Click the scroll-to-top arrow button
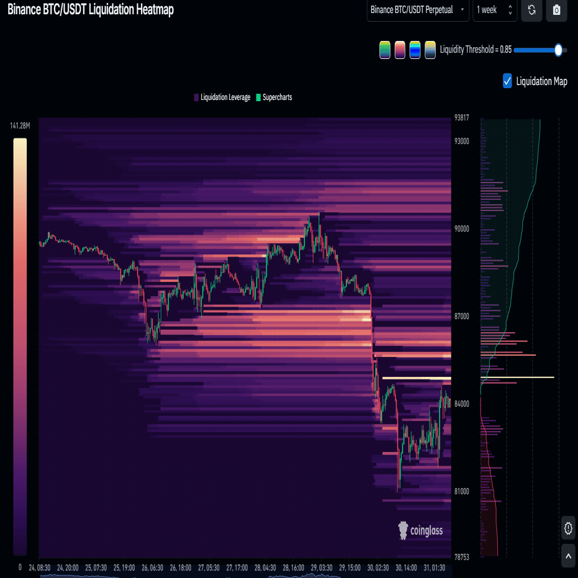Image resolution: width=578 pixels, height=578 pixels. coord(568,556)
